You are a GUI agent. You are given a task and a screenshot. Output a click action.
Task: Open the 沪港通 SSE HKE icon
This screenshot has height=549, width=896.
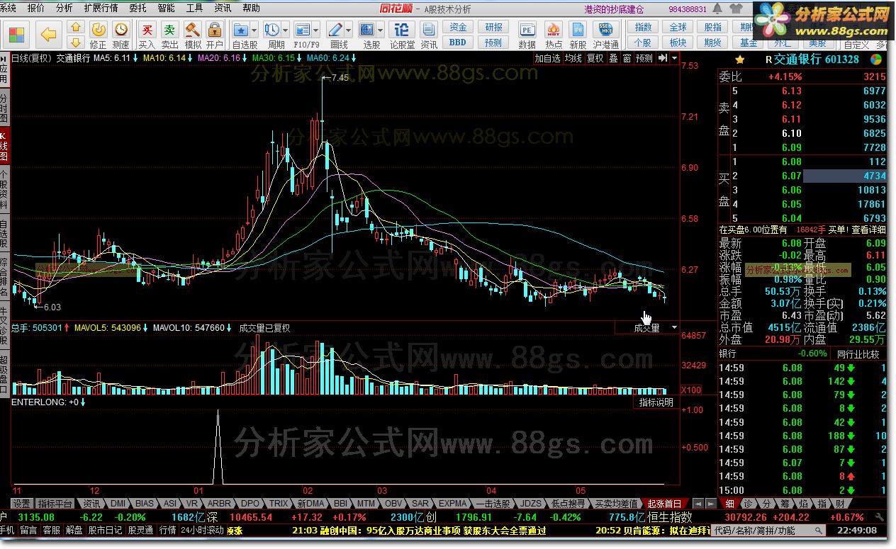(x=605, y=30)
